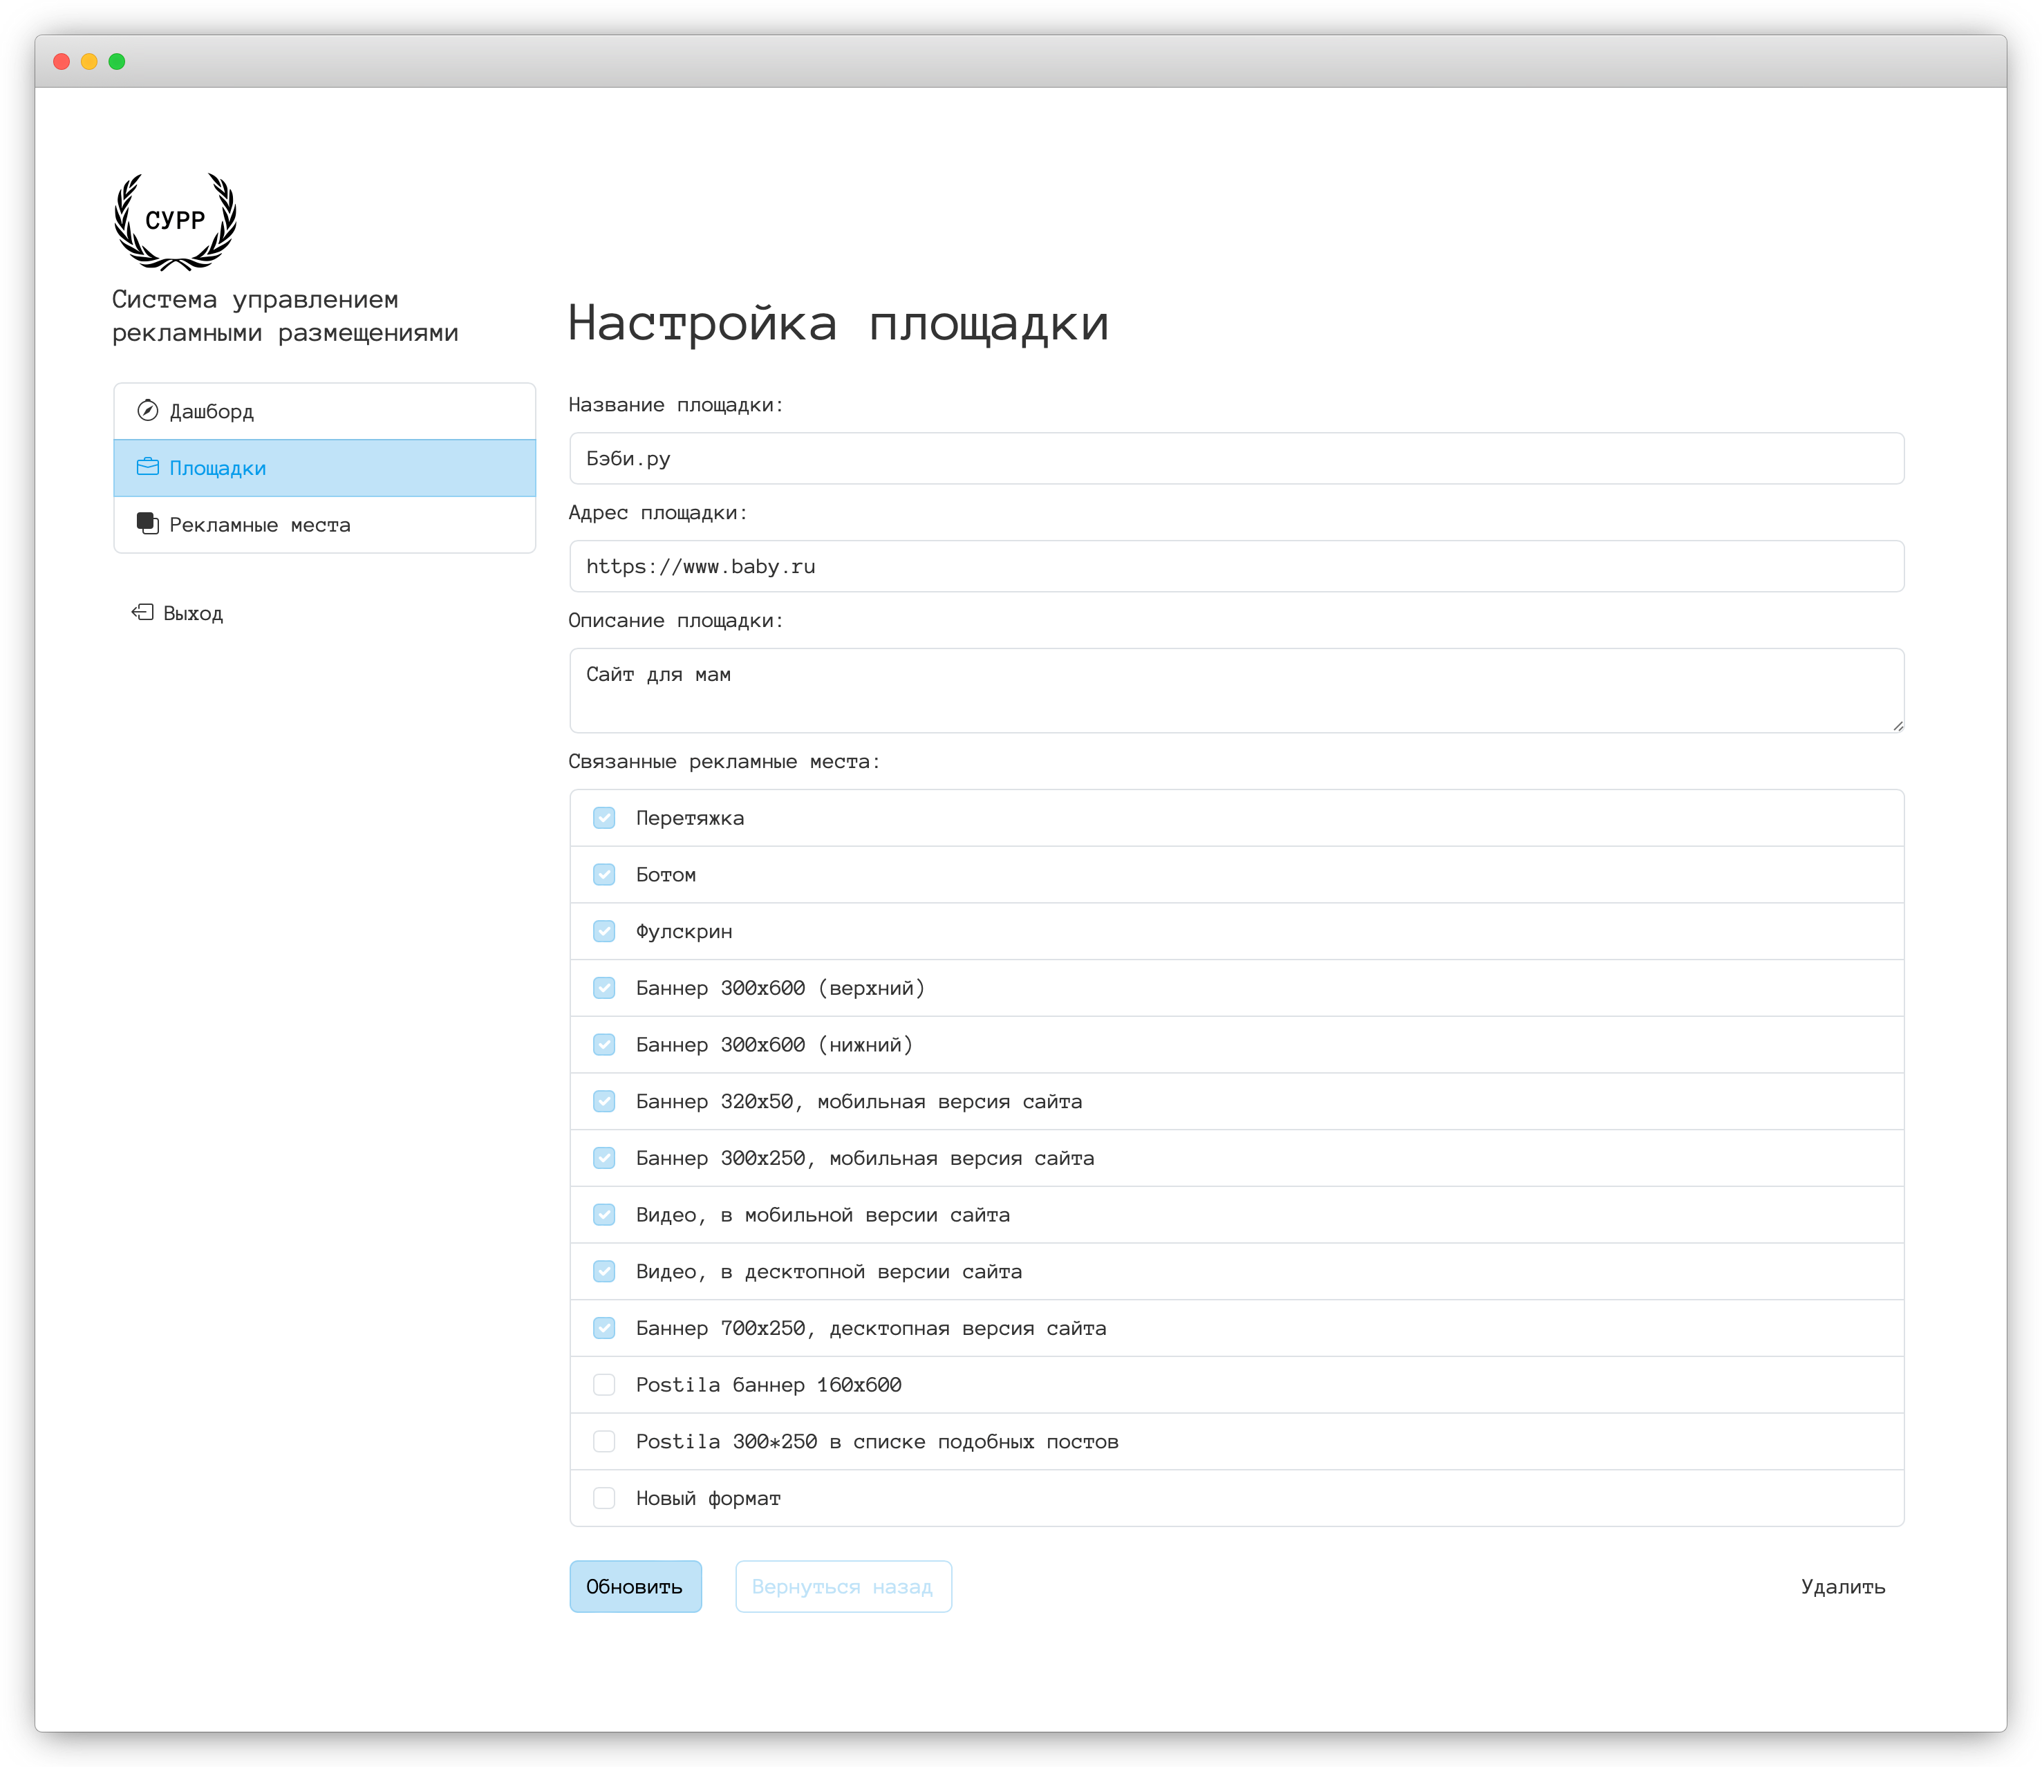Click the Название площадки input field
This screenshot has height=1767, width=2042.
point(1235,458)
